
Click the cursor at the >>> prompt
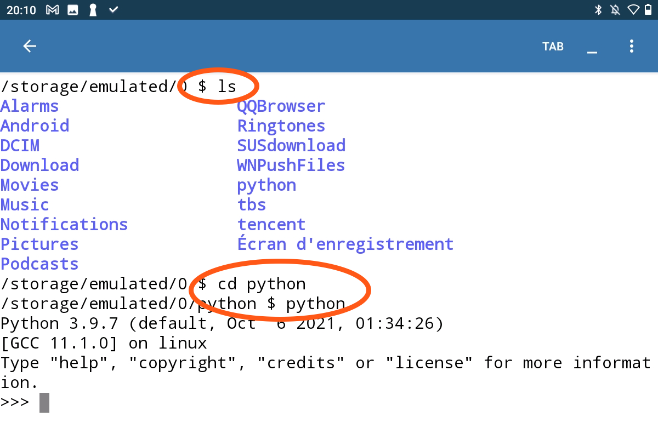(44, 402)
